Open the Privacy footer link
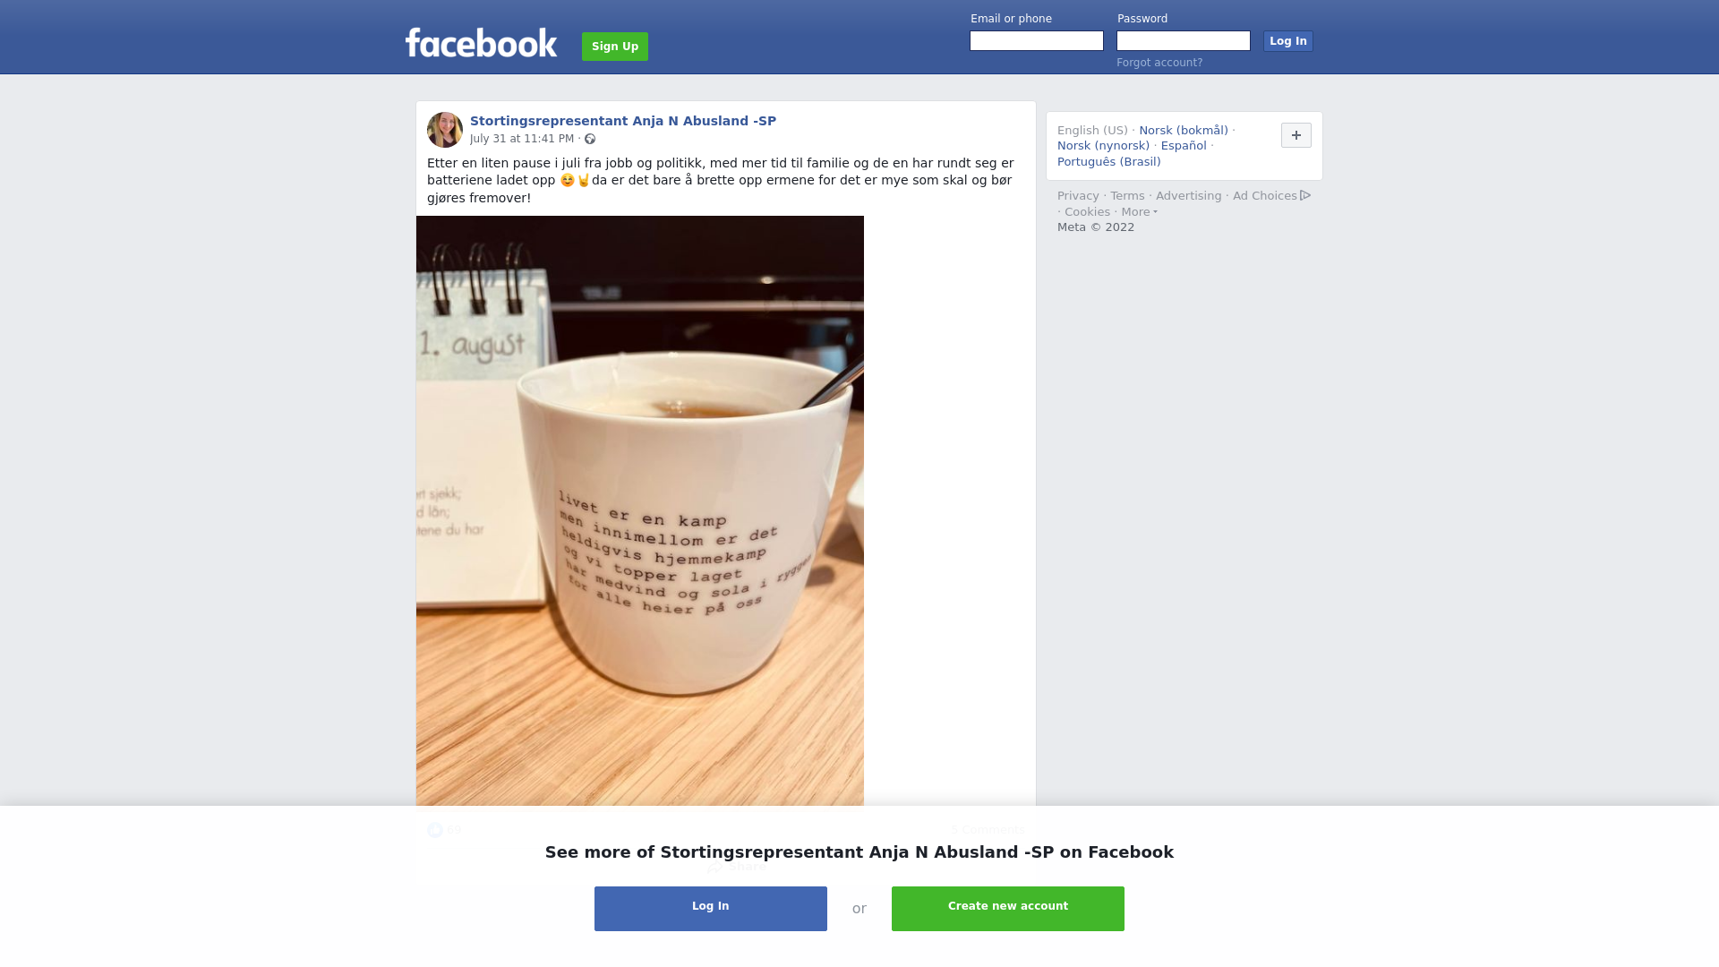The width and height of the screenshot is (1719, 967). point(1078,196)
